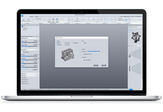The image size is (163, 112).
Task: Click OK in Intelligent Guidance dialog
Action: click(96, 65)
